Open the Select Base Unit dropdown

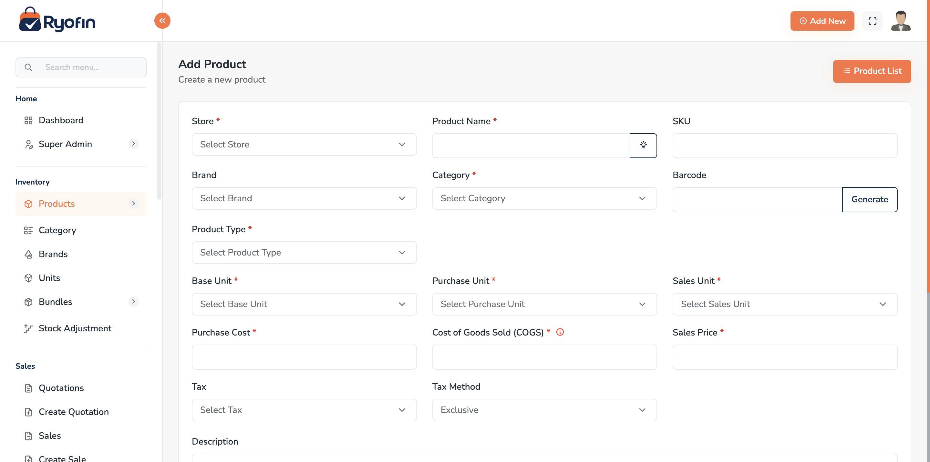point(304,304)
